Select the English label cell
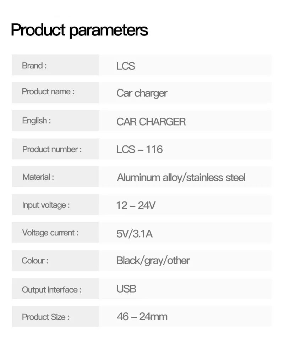 (55, 121)
